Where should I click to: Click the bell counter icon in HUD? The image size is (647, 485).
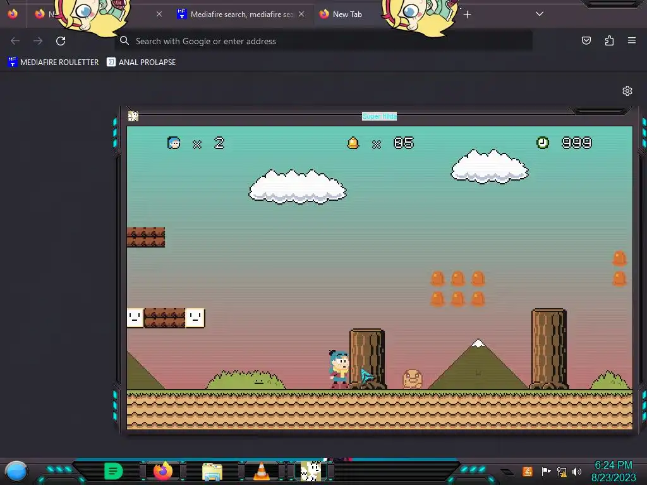pos(353,143)
